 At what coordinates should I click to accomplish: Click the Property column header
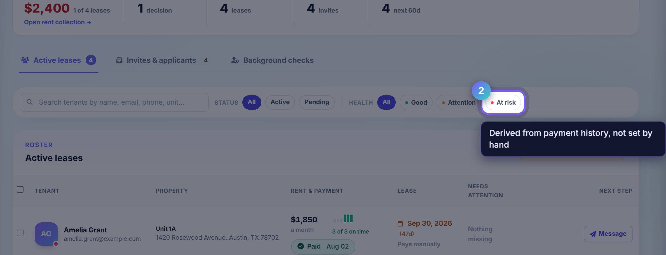coord(172,191)
